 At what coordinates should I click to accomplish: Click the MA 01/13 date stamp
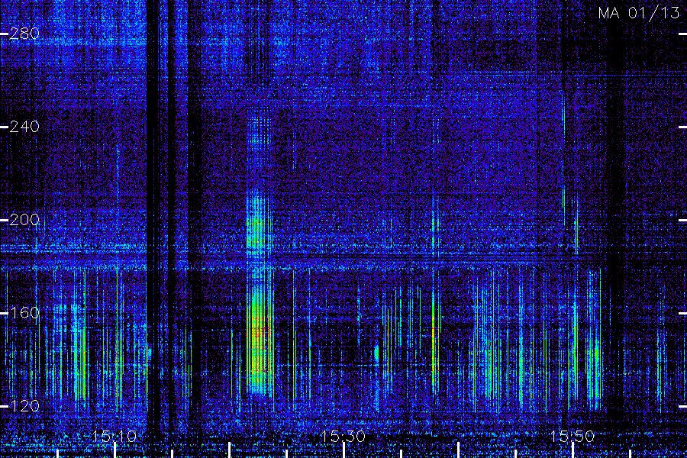pyautogui.click(x=639, y=13)
